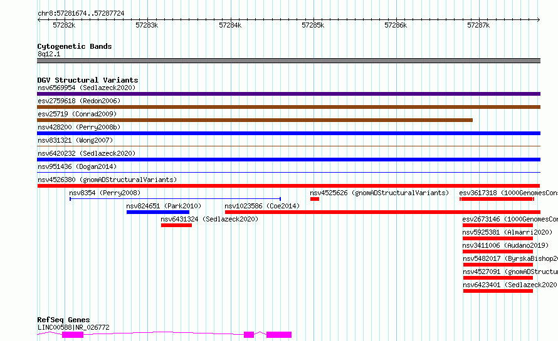Screen dimensions: 558x341
Task: Click the nsv8354 (Perry2008) blue interval line
Action: click(x=175, y=199)
